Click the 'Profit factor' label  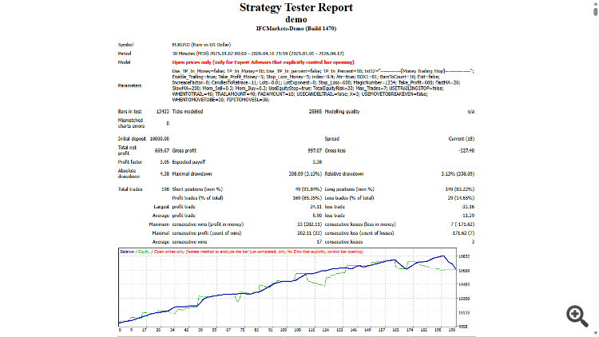pos(130,162)
